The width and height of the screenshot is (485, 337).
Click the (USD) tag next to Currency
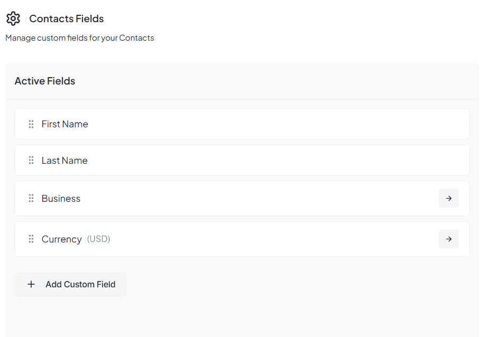pyautogui.click(x=99, y=239)
